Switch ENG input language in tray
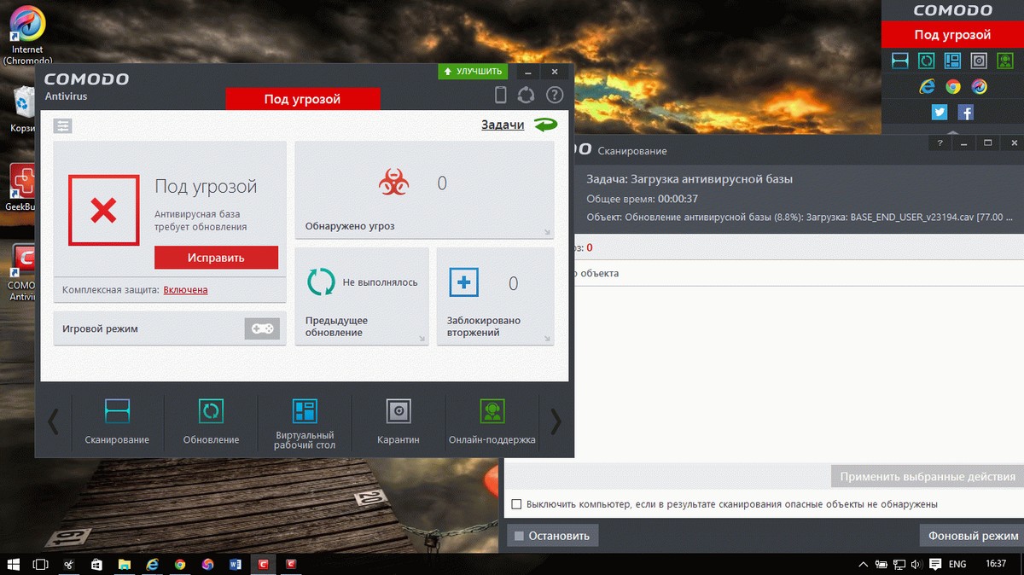 coord(957,564)
